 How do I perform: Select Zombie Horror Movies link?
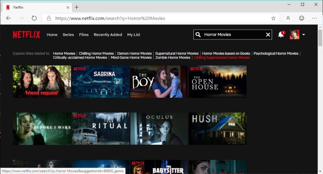[x=173, y=58]
